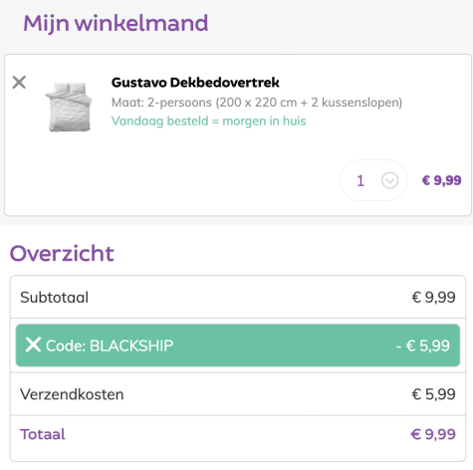Click the Maat 2-persoons size description

(x=257, y=103)
